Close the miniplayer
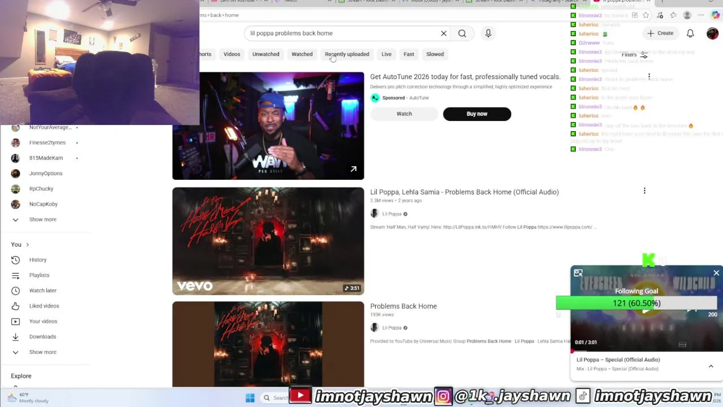Screen dimensions: 723x407 tap(716, 273)
